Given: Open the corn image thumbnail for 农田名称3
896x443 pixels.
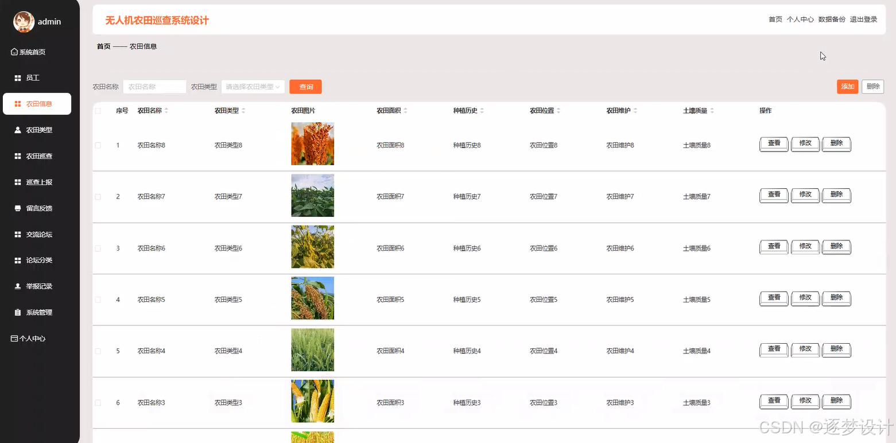Looking at the screenshot, I should click(x=313, y=401).
